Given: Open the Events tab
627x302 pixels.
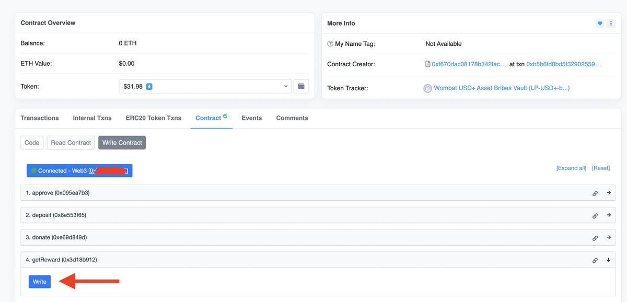Looking at the screenshot, I should (x=252, y=118).
